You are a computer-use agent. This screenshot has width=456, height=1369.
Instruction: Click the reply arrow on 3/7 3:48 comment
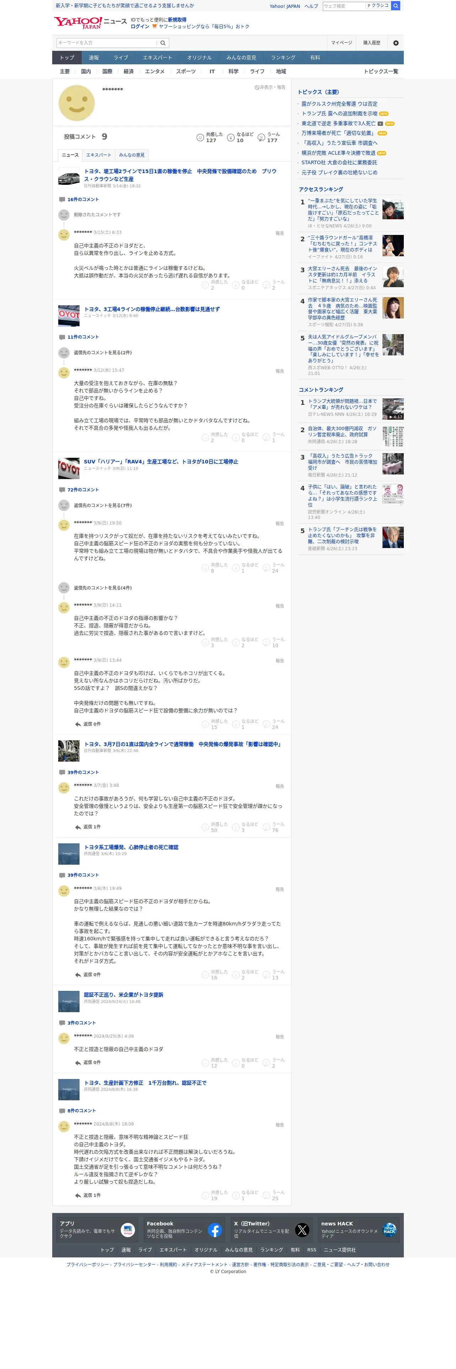78,827
